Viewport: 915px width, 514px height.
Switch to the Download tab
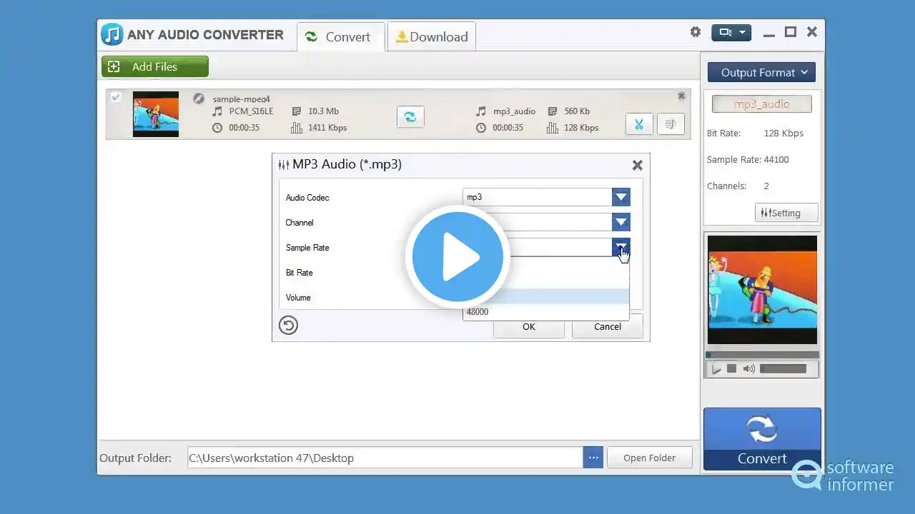point(432,37)
